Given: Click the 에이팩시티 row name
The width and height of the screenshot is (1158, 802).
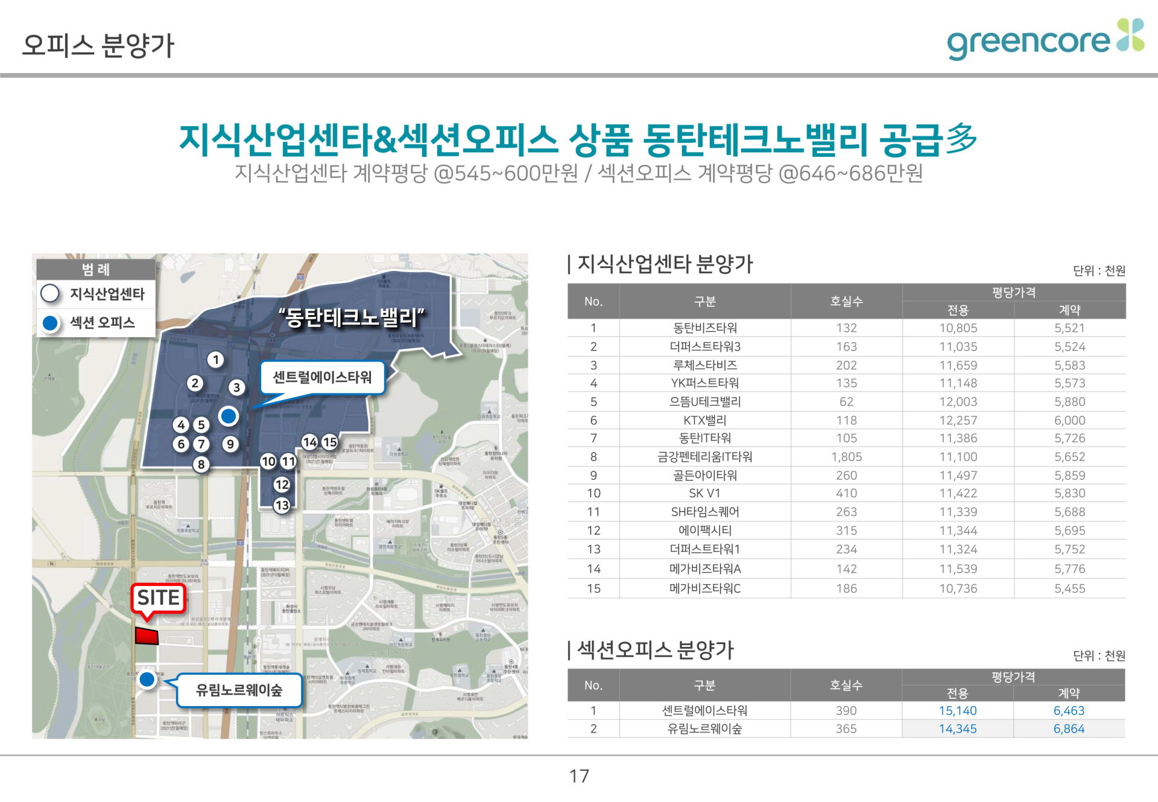Looking at the screenshot, I should (x=705, y=530).
